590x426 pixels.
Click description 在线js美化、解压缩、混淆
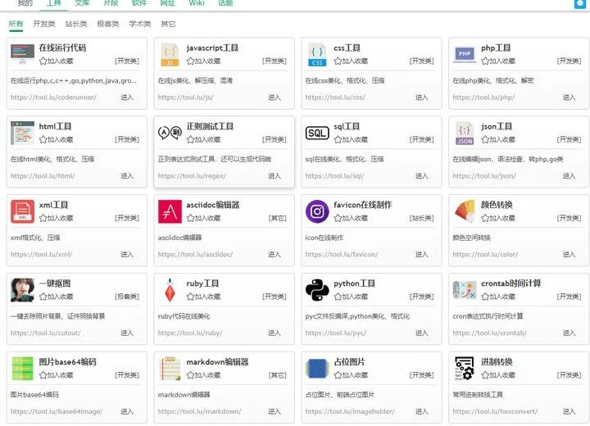tap(195, 80)
